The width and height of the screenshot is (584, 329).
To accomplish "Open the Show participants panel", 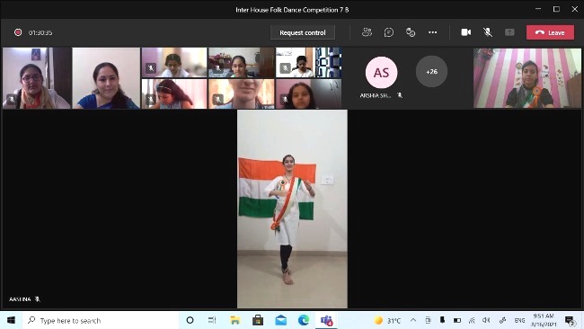I will pyautogui.click(x=367, y=32).
